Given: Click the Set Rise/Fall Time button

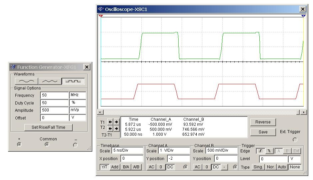Looking at the screenshot, I should 48,127.
